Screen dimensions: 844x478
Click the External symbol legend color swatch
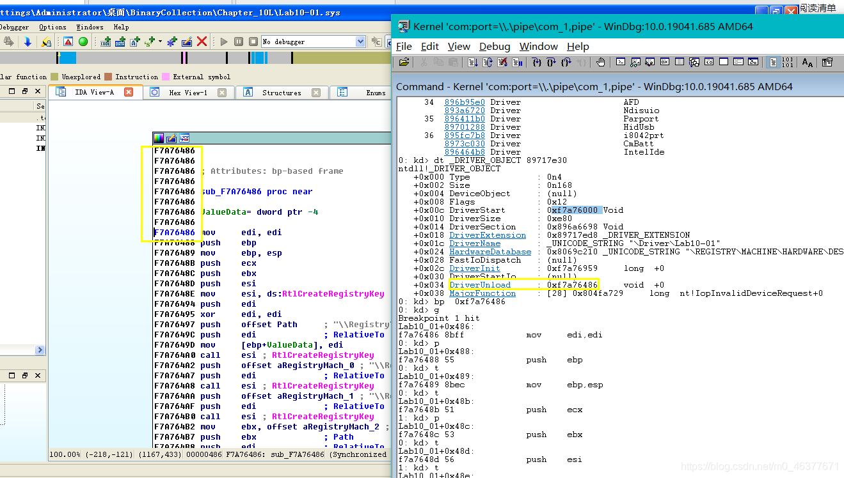[166, 77]
